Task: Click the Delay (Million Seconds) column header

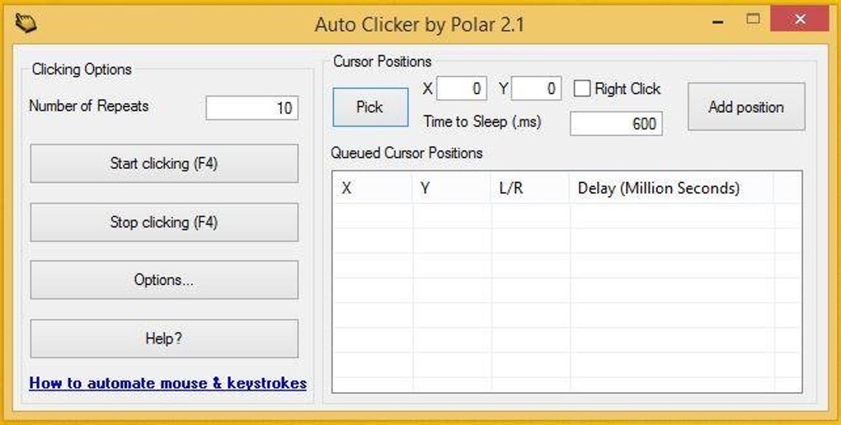Action: tap(671, 188)
